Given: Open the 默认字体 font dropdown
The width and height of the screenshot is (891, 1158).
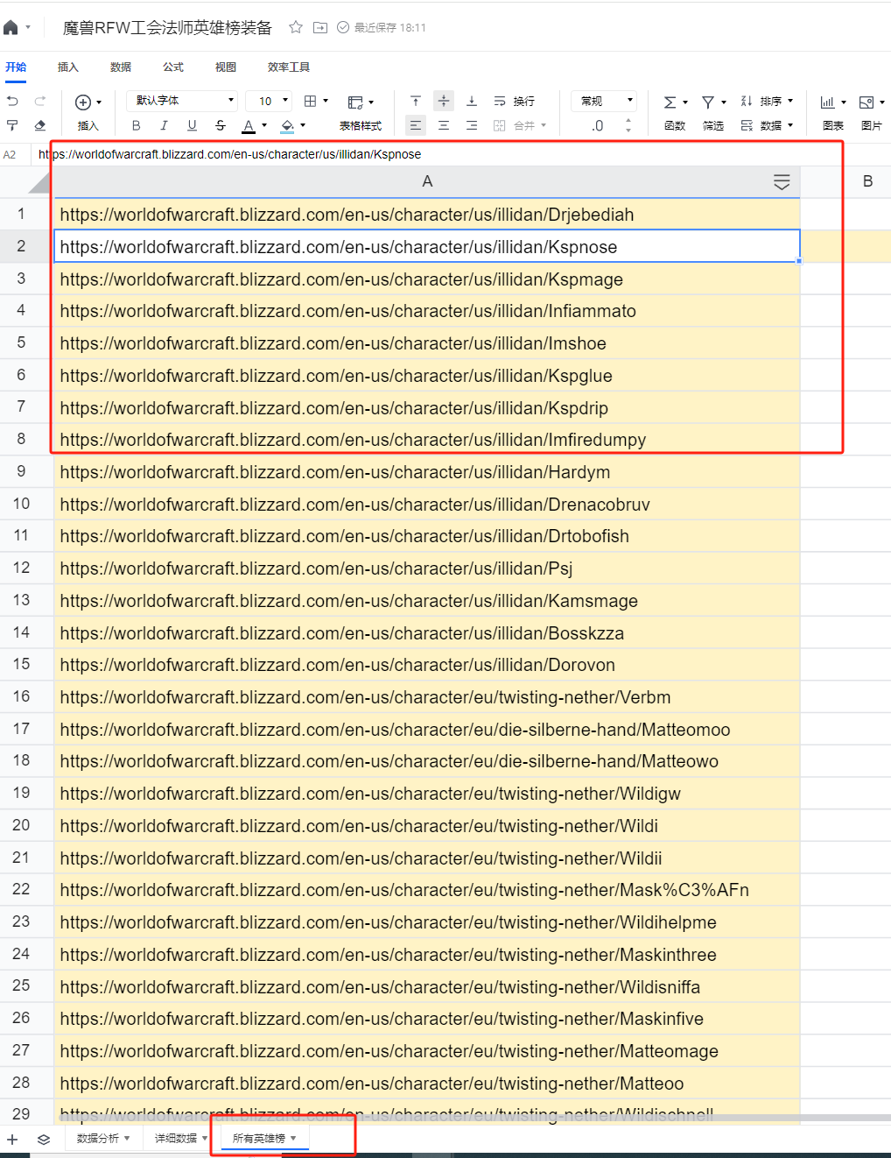Looking at the screenshot, I should pos(182,101).
